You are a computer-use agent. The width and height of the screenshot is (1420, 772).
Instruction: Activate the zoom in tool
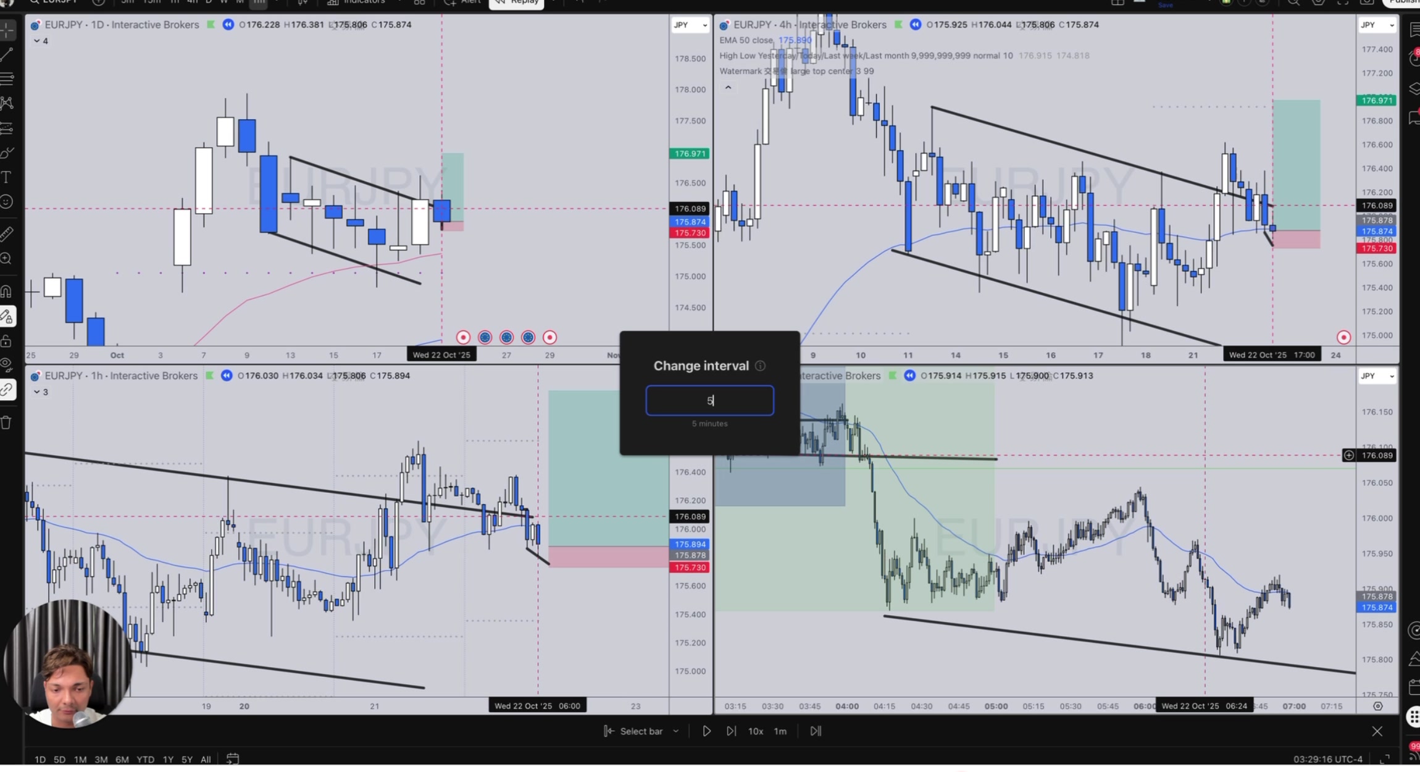tap(7, 259)
